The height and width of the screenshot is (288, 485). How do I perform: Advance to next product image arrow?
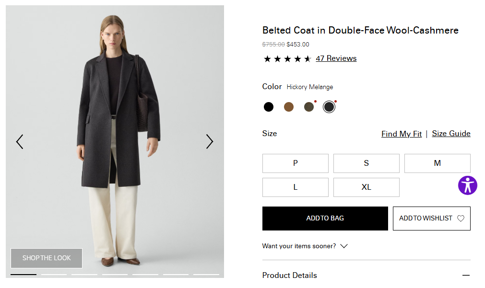click(210, 141)
